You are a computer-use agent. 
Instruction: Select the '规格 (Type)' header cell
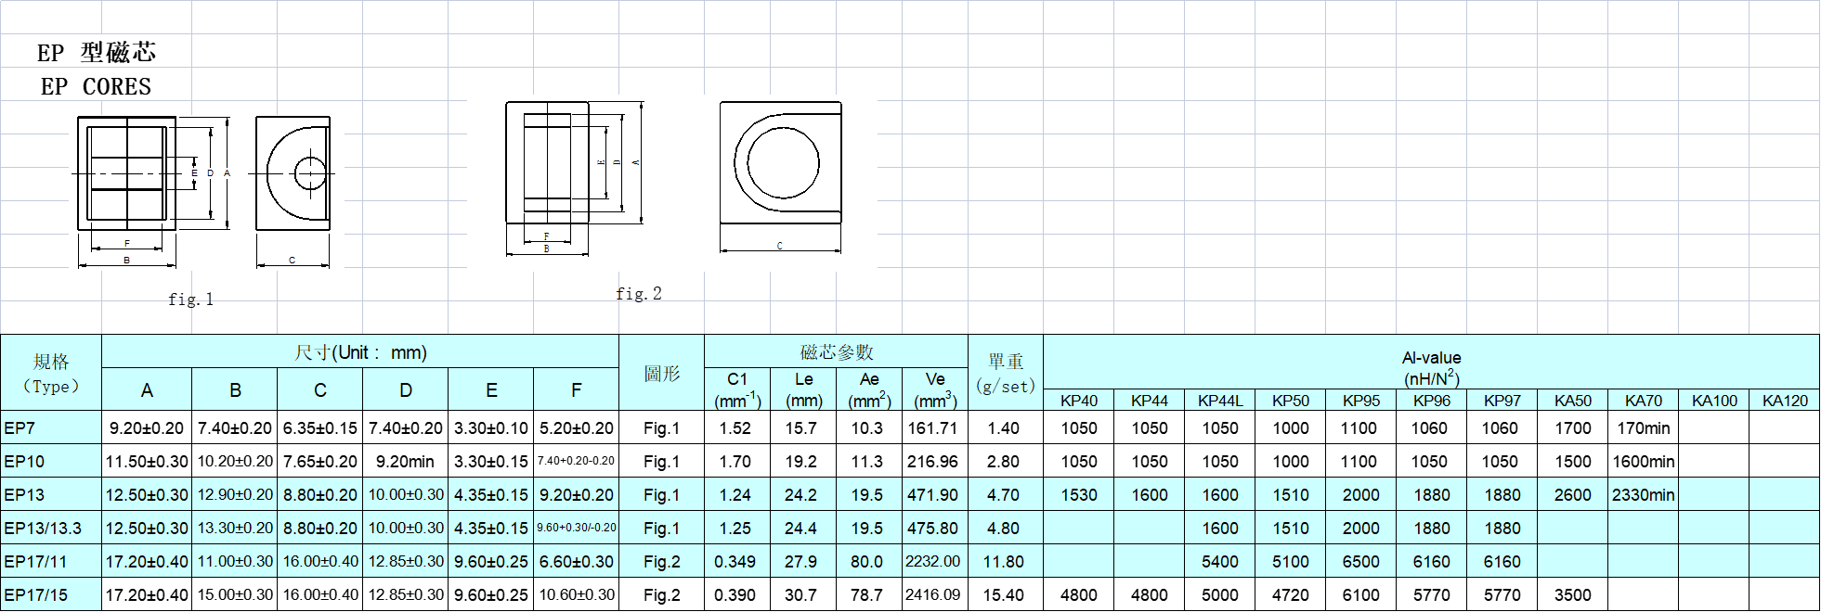click(51, 373)
